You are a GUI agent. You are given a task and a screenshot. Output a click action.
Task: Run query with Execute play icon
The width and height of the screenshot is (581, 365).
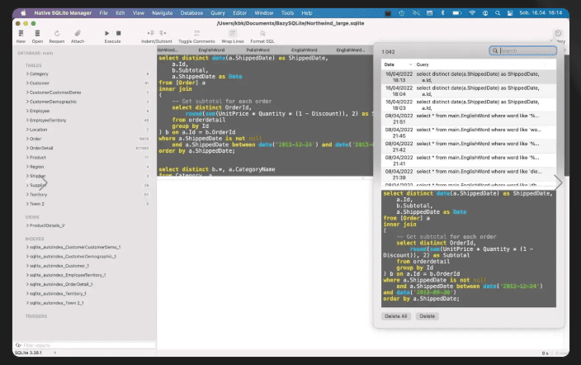pyautogui.click(x=107, y=33)
